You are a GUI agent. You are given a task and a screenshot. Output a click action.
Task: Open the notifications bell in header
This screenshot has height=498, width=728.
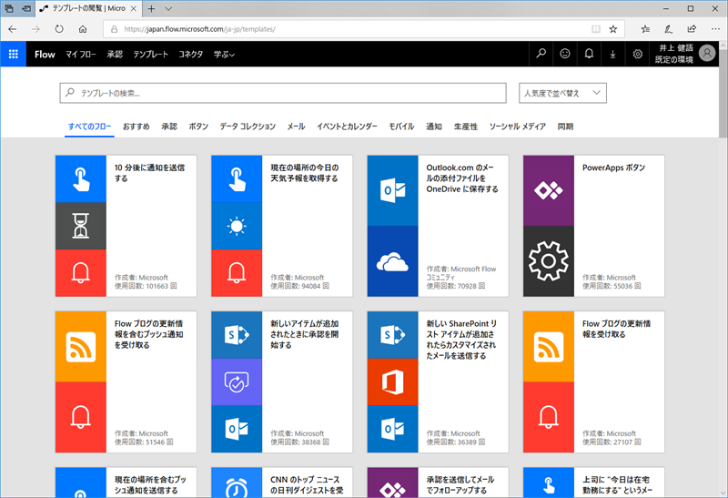[589, 54]
